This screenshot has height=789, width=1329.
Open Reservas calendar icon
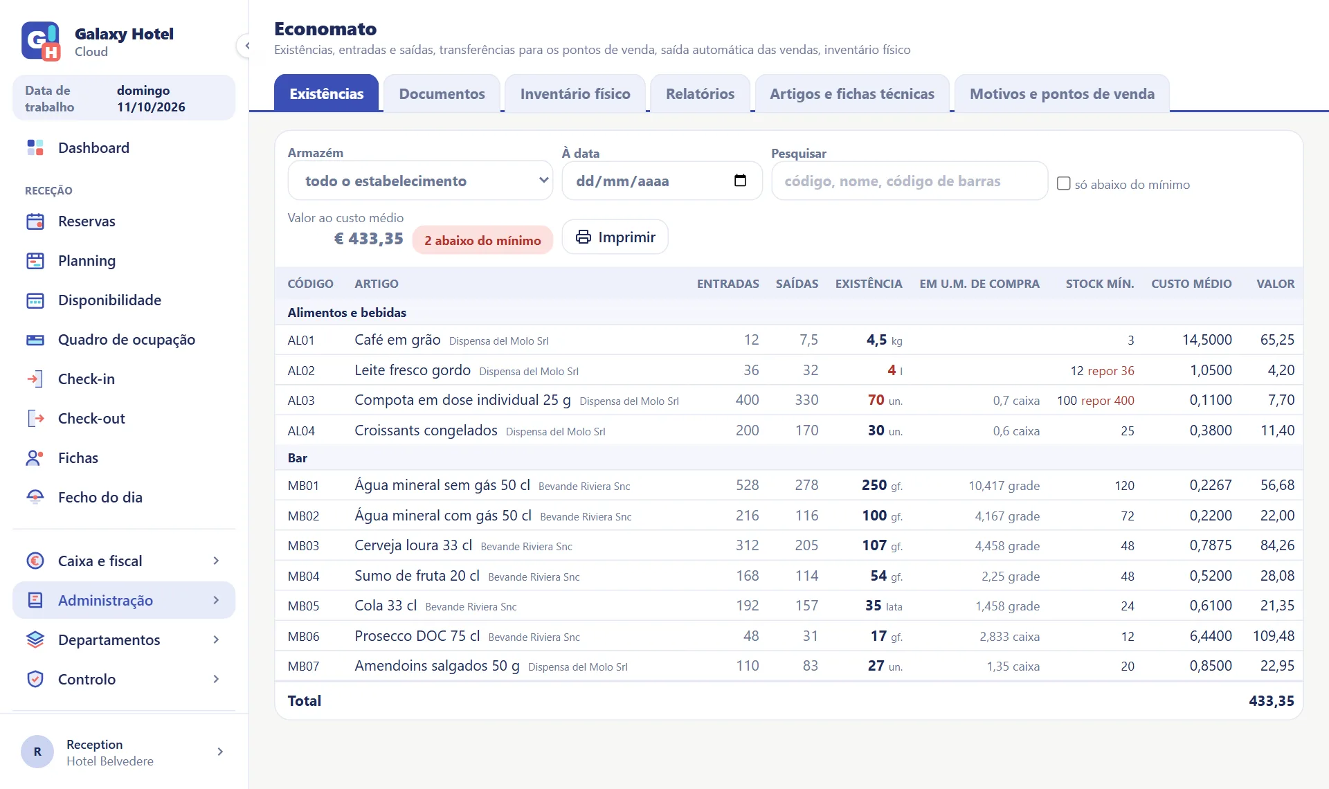35,221
